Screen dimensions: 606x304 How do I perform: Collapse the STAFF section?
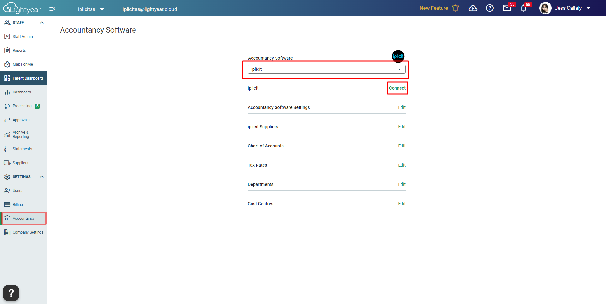click(41, 23)
